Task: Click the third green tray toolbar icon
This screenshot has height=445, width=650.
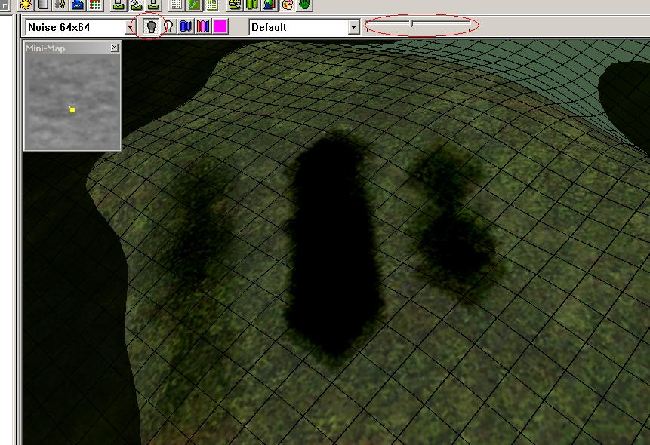Action: tap(153, 5)
